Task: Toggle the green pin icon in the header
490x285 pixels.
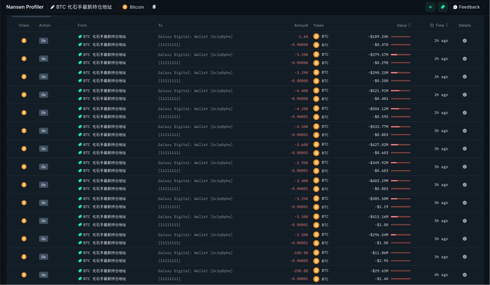Action: (443, 7)
